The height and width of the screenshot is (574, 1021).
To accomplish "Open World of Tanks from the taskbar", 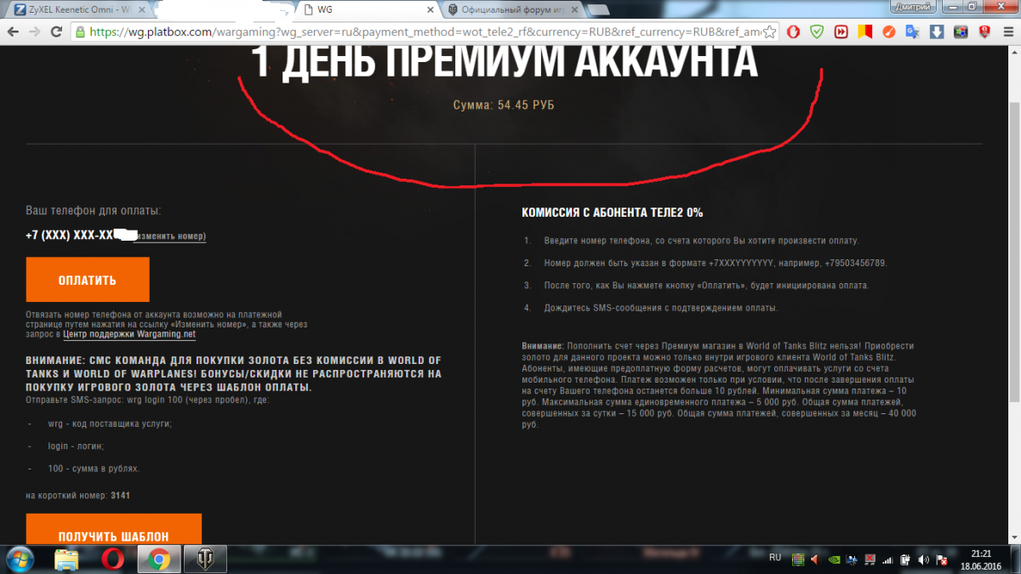I will 207,560.
